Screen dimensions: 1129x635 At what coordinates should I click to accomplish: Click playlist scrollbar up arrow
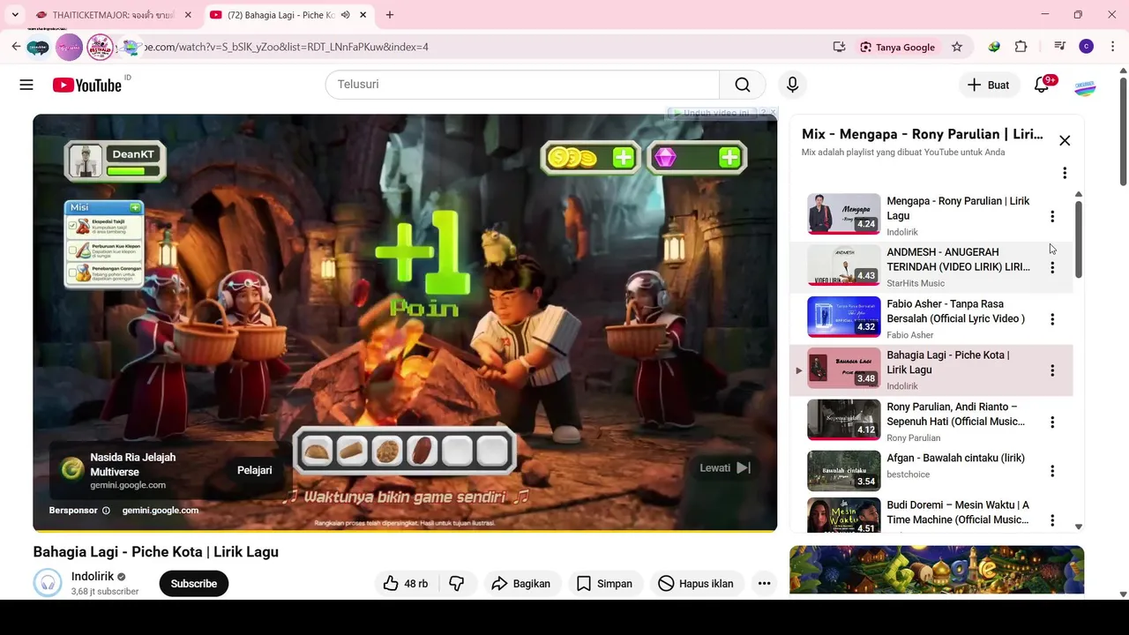[1078, 194]
